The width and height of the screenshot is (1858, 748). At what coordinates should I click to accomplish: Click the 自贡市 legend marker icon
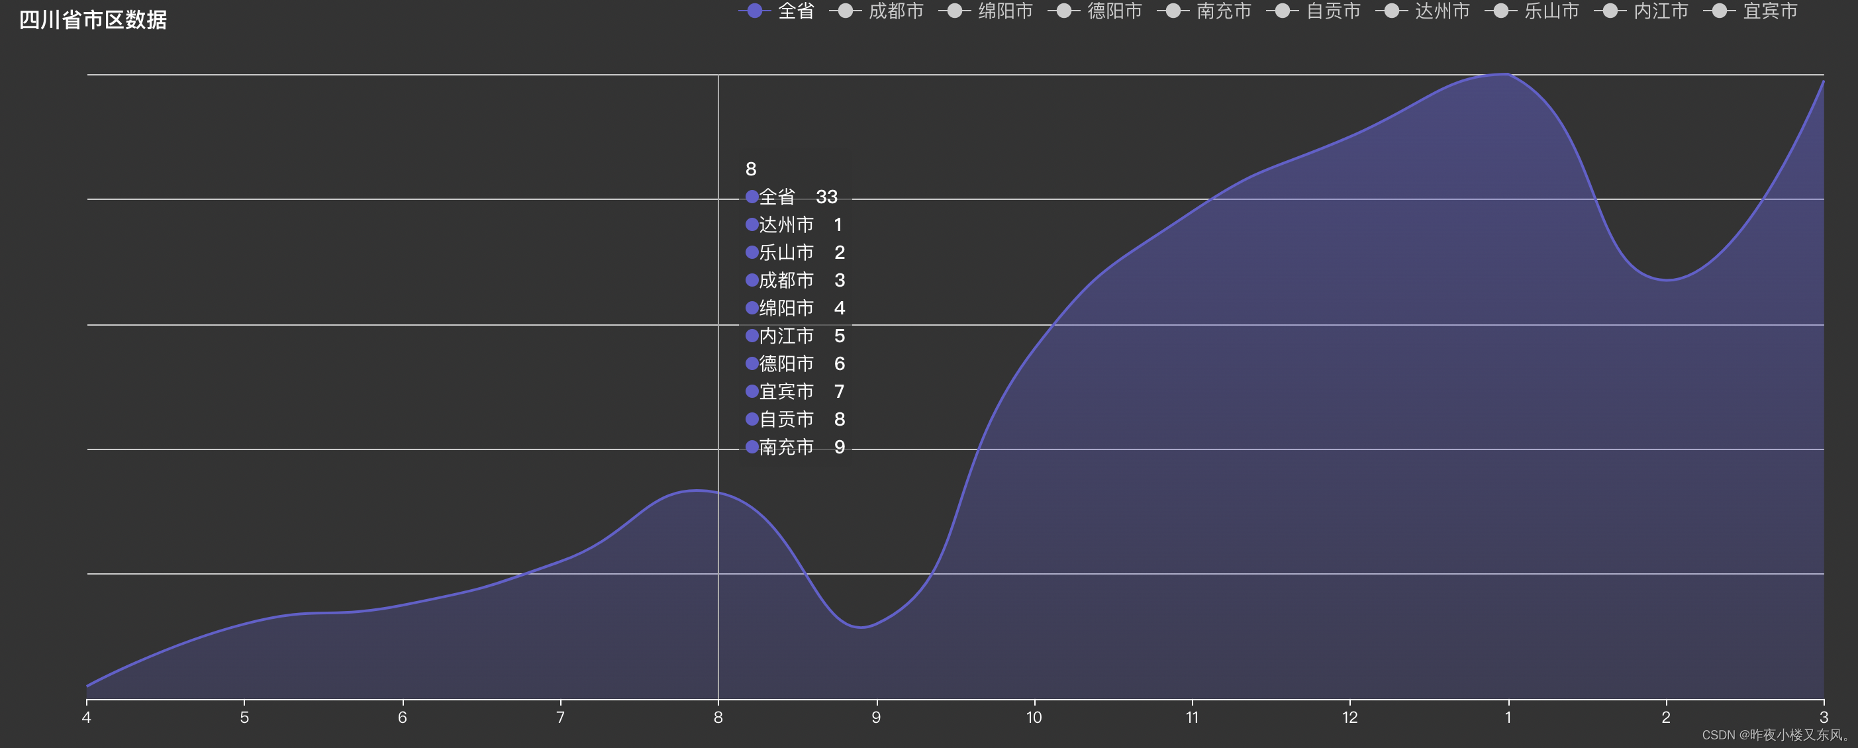click(1283, 11)
